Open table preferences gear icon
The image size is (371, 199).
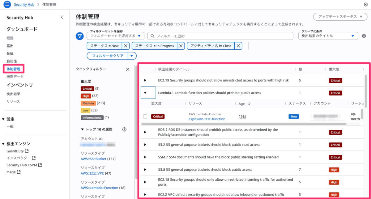click(x=364, y=36)
